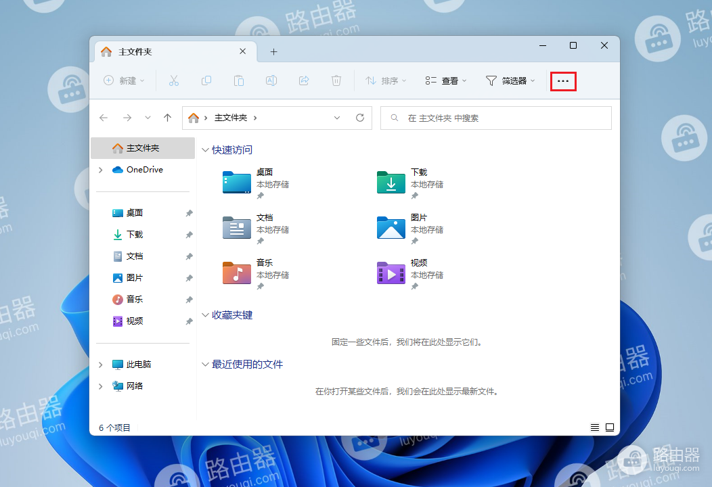Open recent locations chevron dropdown
This screenshot has height=487, width=712.
pos(148,118)
